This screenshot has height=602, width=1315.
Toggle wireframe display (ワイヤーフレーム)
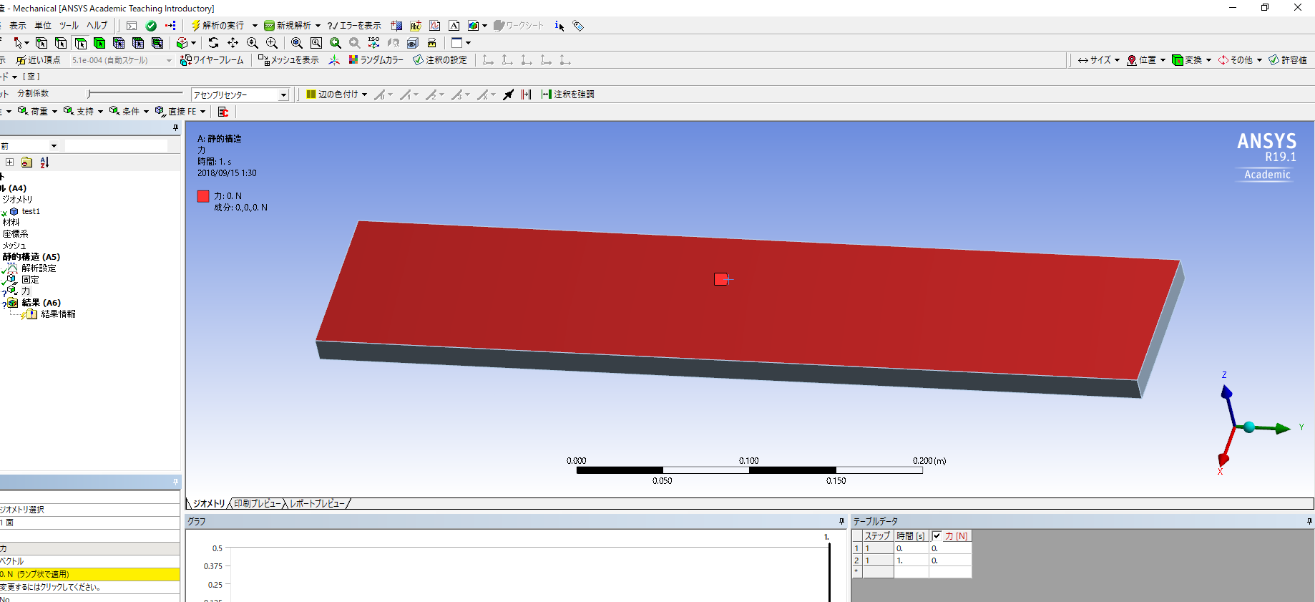212,60
